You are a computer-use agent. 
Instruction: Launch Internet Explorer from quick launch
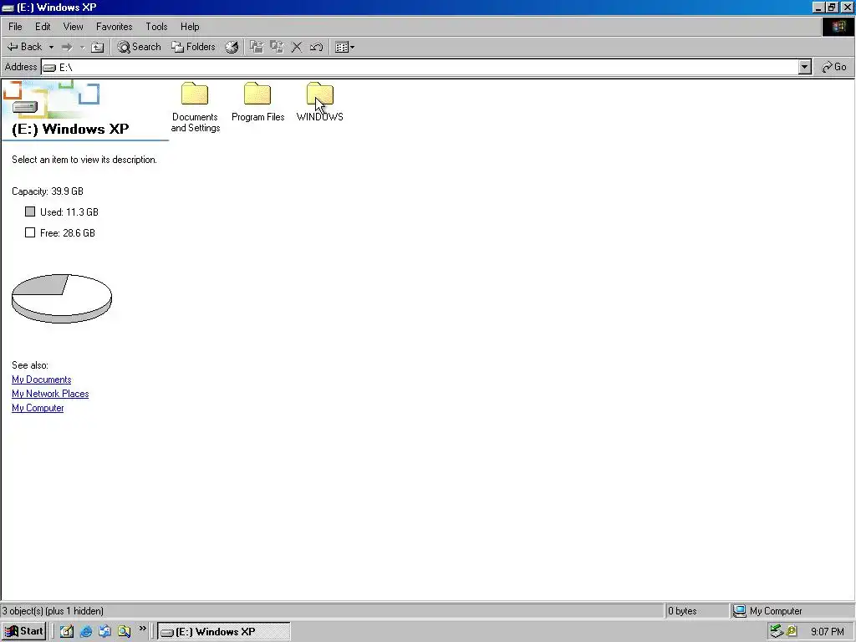click(86, 631)
